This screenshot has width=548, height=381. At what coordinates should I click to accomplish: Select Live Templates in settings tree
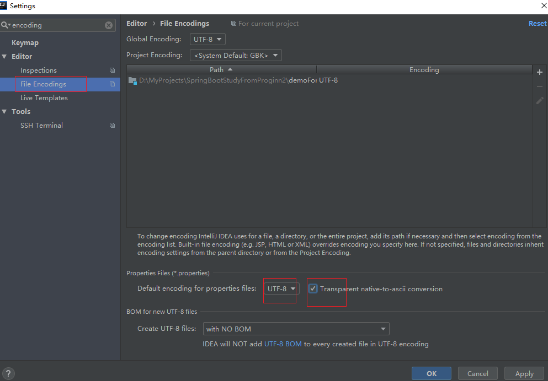coord(44,98)
